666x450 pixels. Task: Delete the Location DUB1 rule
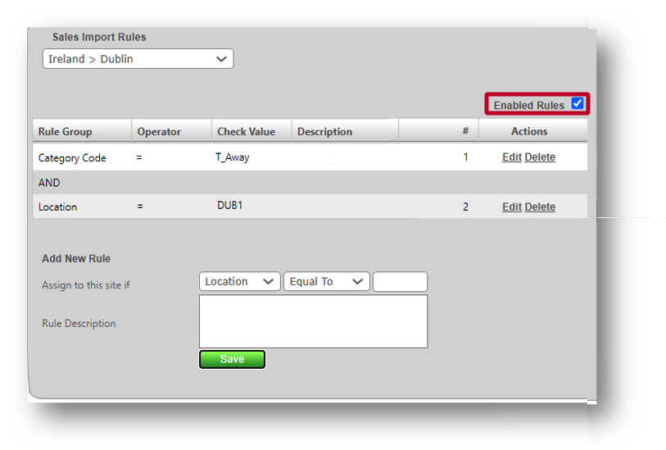(x=540, y=207)
